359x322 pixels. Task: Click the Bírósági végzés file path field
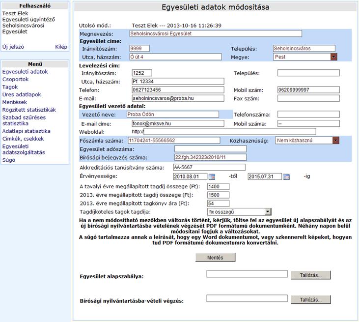point(247,298)
